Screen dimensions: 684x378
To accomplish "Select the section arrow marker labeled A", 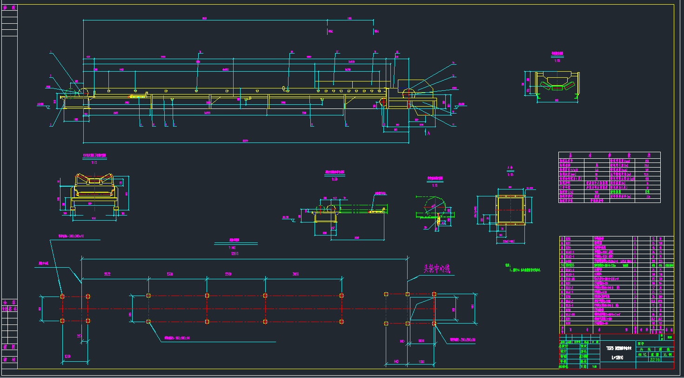I will click(427, 133).
